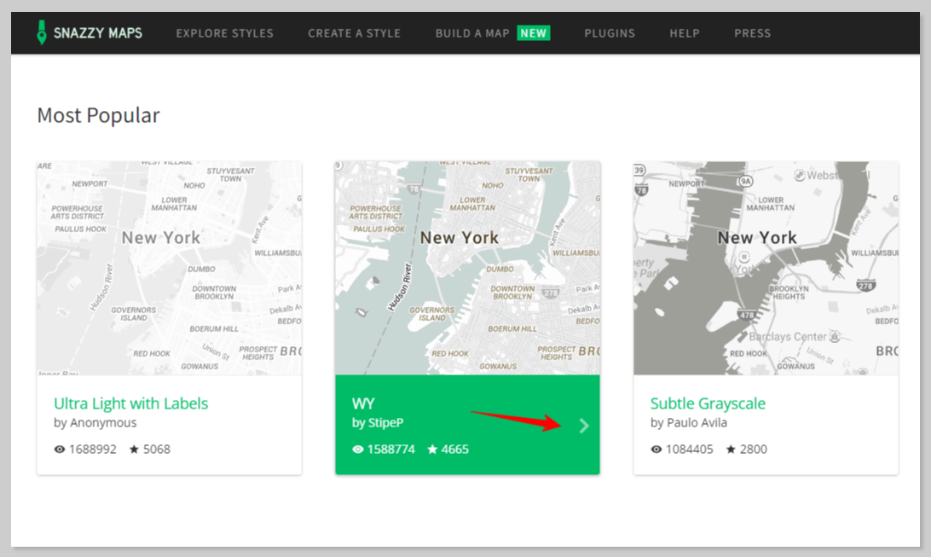931x557 pixels.
Task: Open the Plugins page
Action: tap(610, 33)
